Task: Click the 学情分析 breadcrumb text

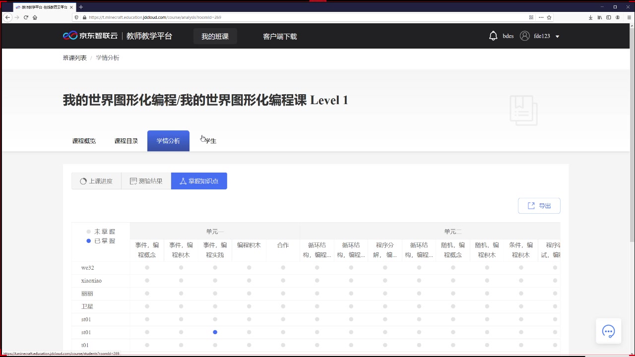Action: [x=108, y=58]
